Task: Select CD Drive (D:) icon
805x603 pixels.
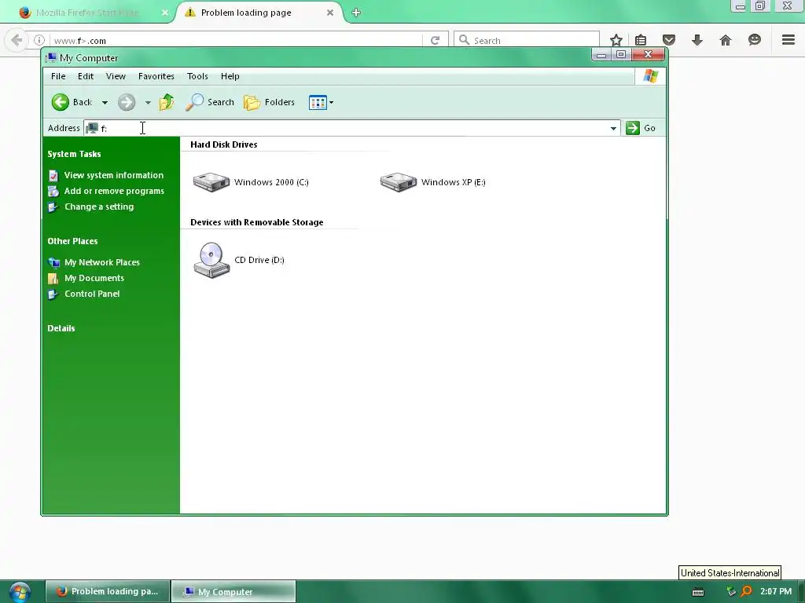Action: click(211, 260)
